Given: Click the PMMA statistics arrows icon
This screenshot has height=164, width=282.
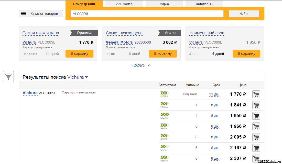Looking at the screenshot, I should [165, 104].
